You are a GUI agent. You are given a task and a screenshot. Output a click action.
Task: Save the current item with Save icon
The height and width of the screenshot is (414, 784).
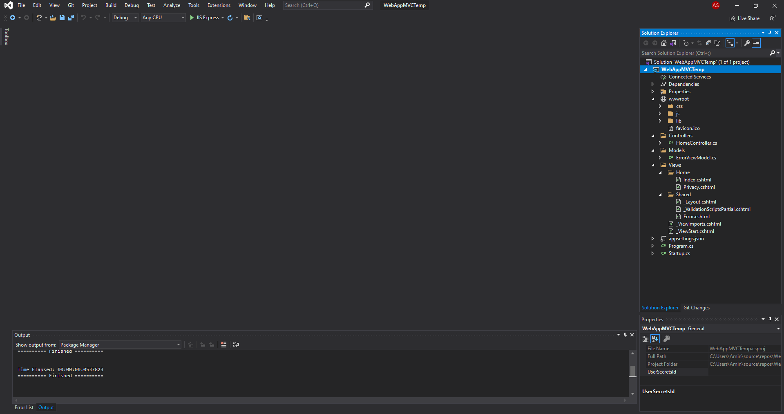click(62, 18)
